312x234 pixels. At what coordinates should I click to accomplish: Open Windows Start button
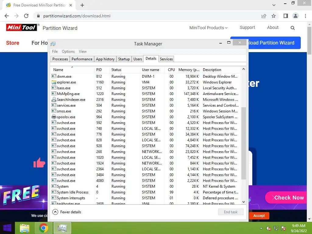point(7,228)
